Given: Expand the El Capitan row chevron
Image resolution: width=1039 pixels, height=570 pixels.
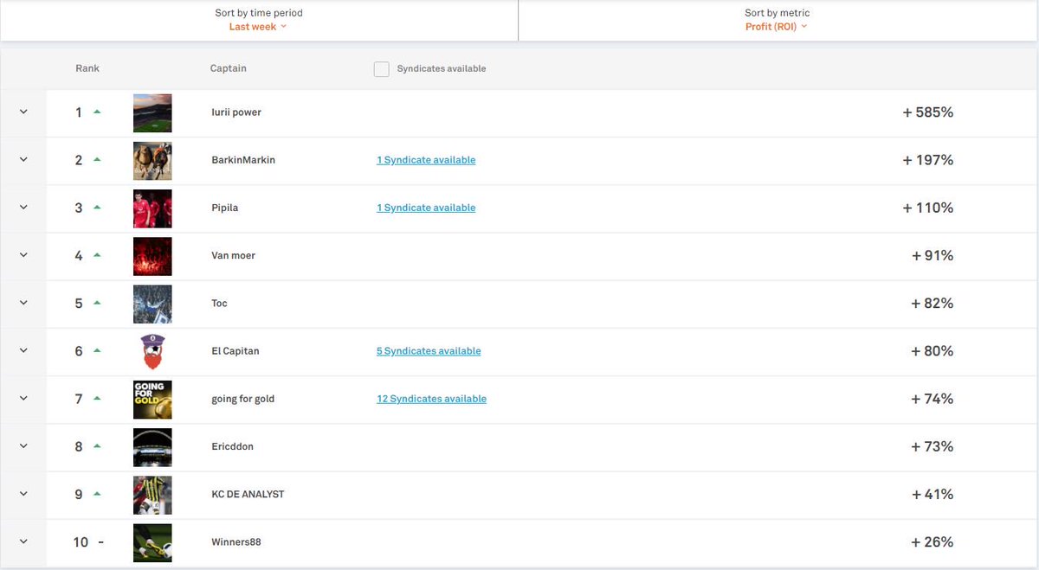Looking at the screenshot, I should pyautogui.click(x=23, y=351).
